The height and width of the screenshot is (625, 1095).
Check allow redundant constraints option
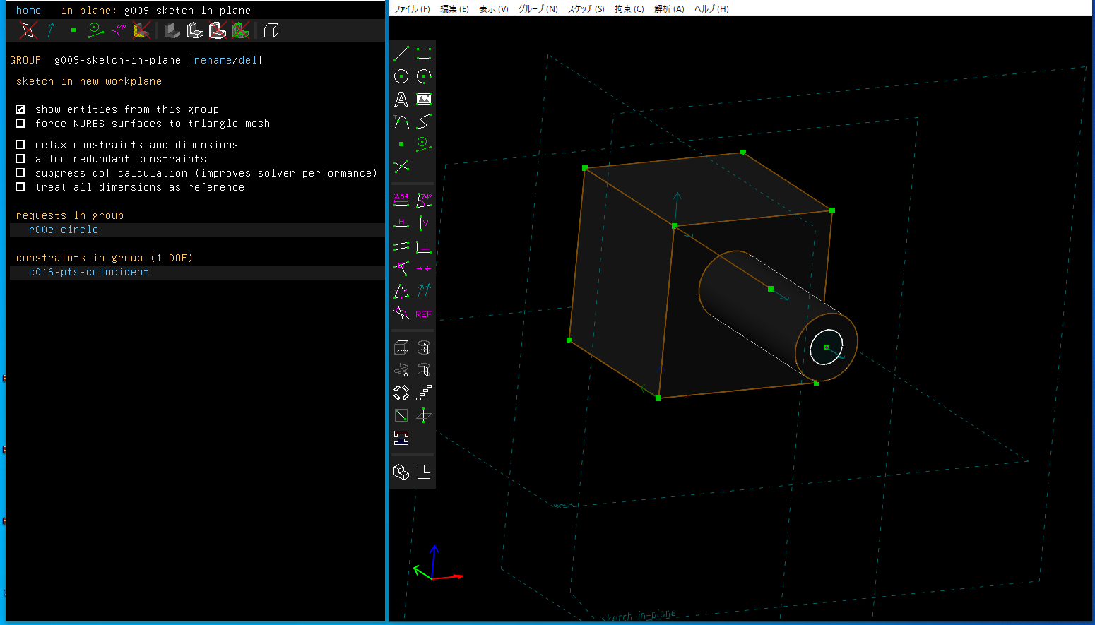[20, 159]
